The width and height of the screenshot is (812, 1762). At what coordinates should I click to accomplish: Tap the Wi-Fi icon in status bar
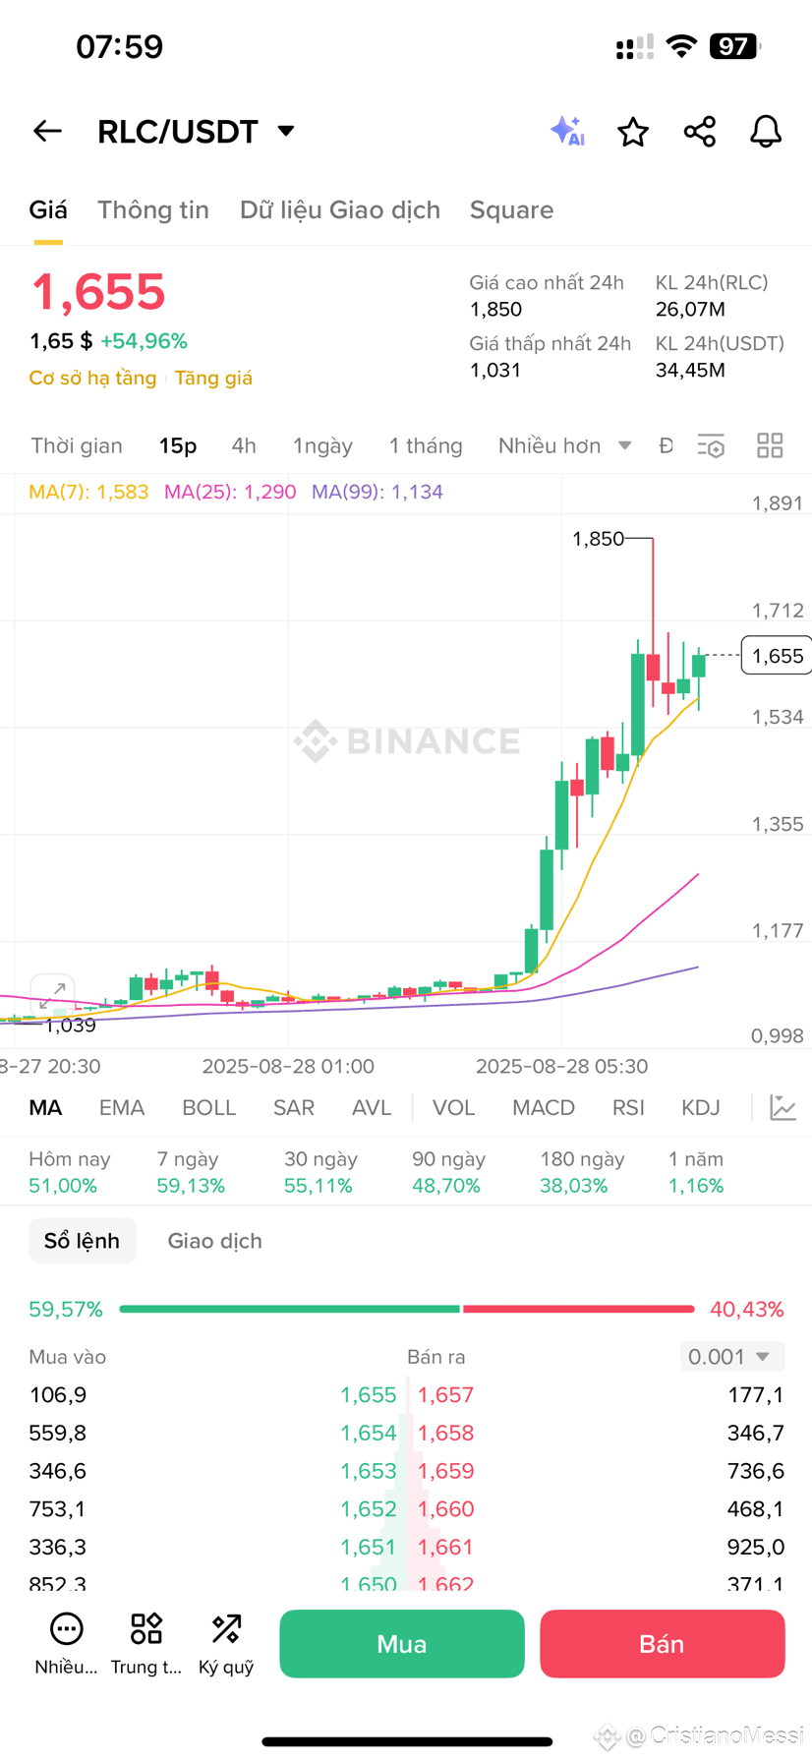pyautogui.click(x=681, y=46)
